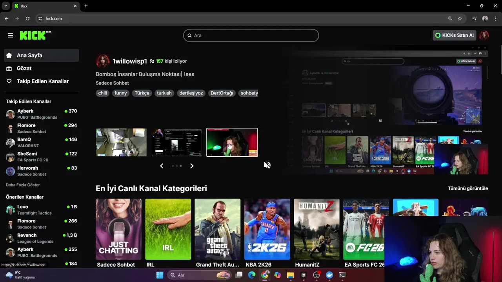502x282 pixels.
Task: Open Chrome profile icon in toolbar
Action: 485,18
